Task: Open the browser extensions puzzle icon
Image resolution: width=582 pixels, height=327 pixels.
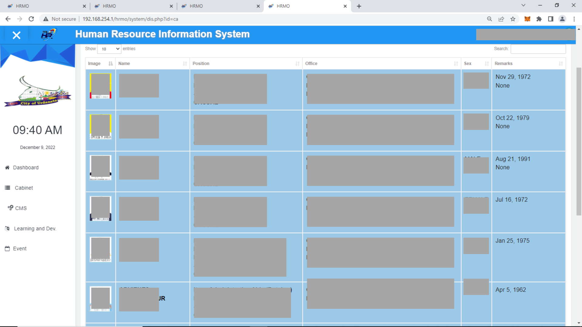Action: [x=539, y=19]
